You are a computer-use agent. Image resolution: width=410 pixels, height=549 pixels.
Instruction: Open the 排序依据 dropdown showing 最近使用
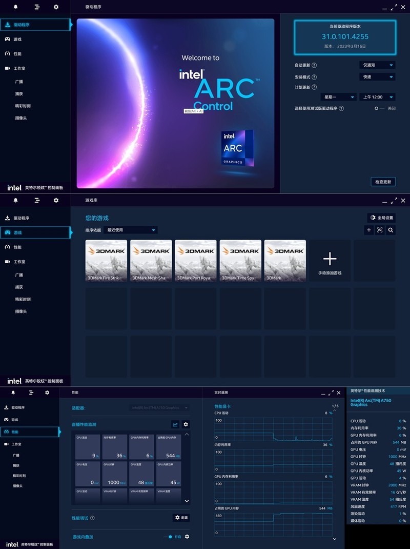click(131, 230)
